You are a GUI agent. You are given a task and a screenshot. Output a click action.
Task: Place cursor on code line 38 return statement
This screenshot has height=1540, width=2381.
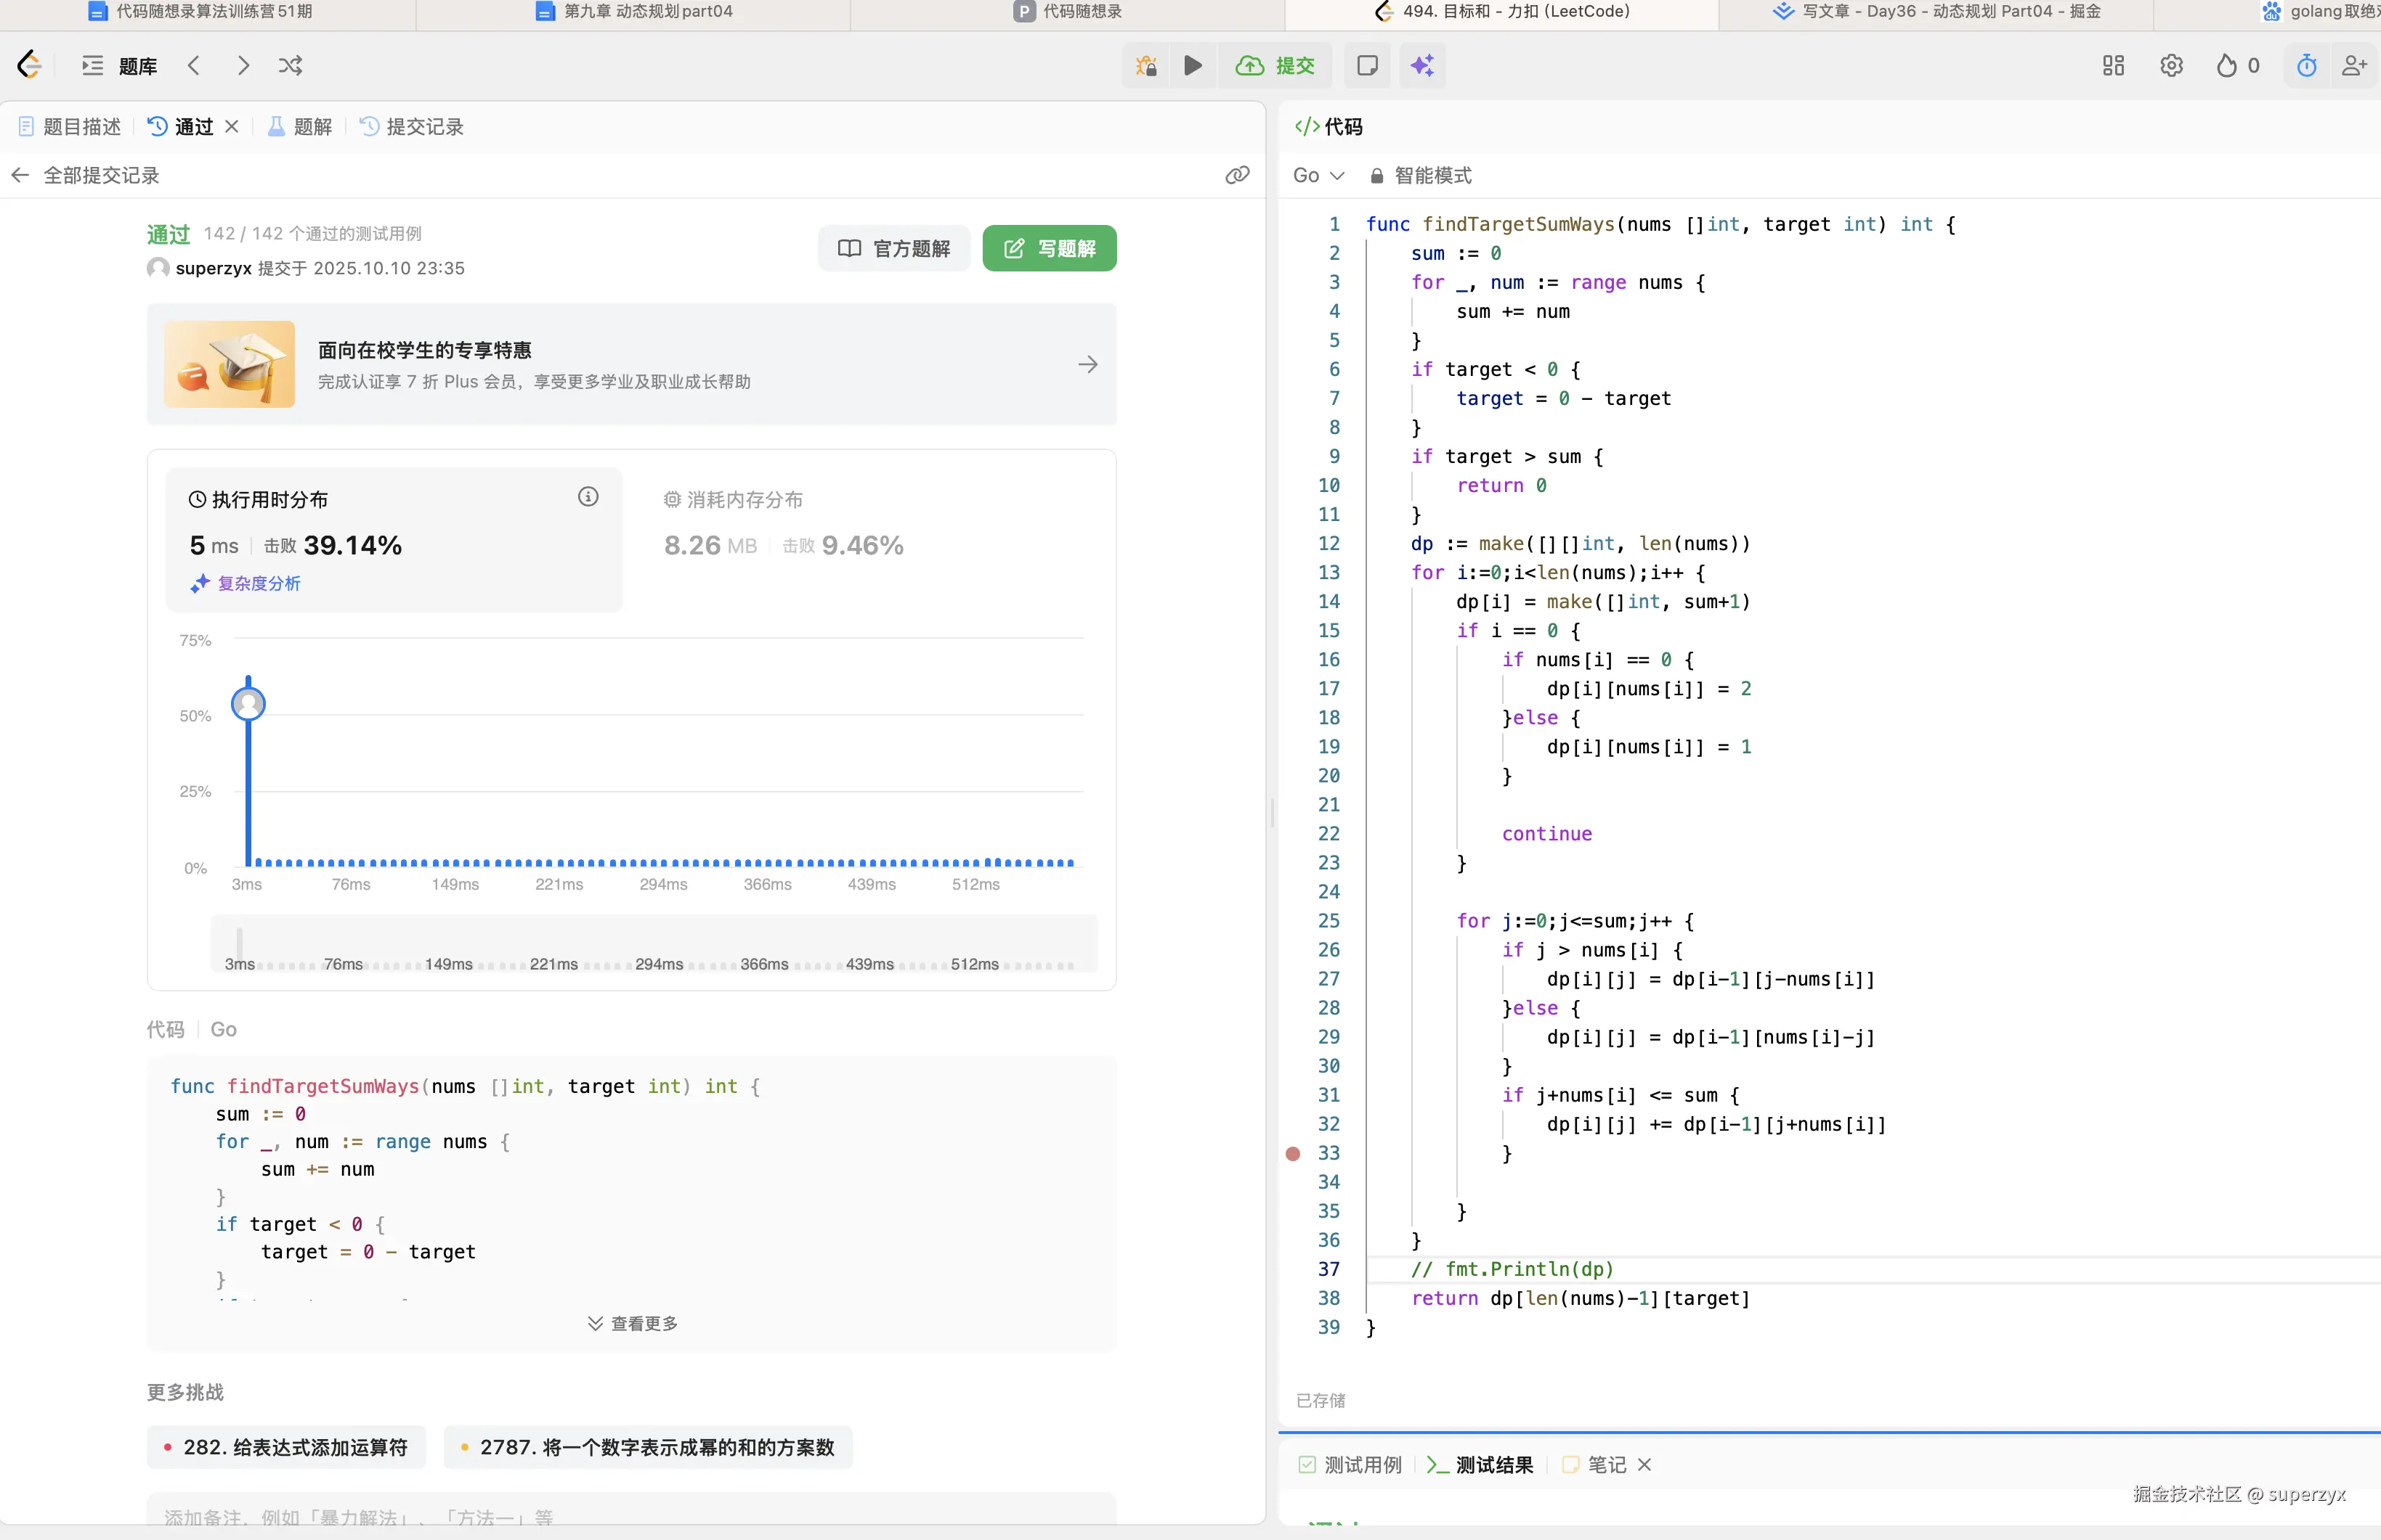(x=1581, y=1298)
